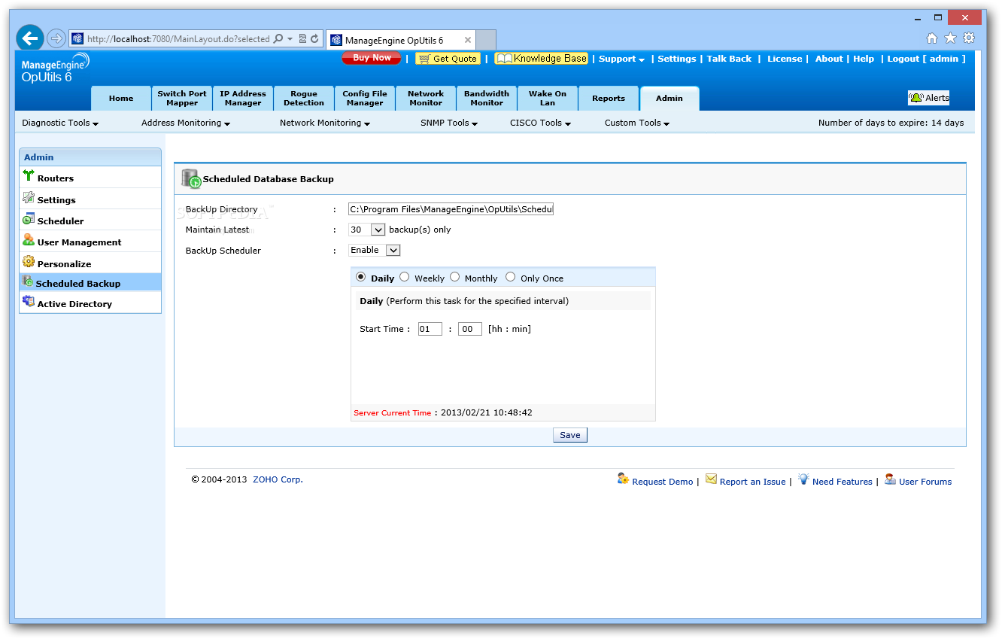The height and width of the screenshot is (639, 1002).
Task: Click the Scheduled Backup sidebar icon
Action: coord(28,281)
